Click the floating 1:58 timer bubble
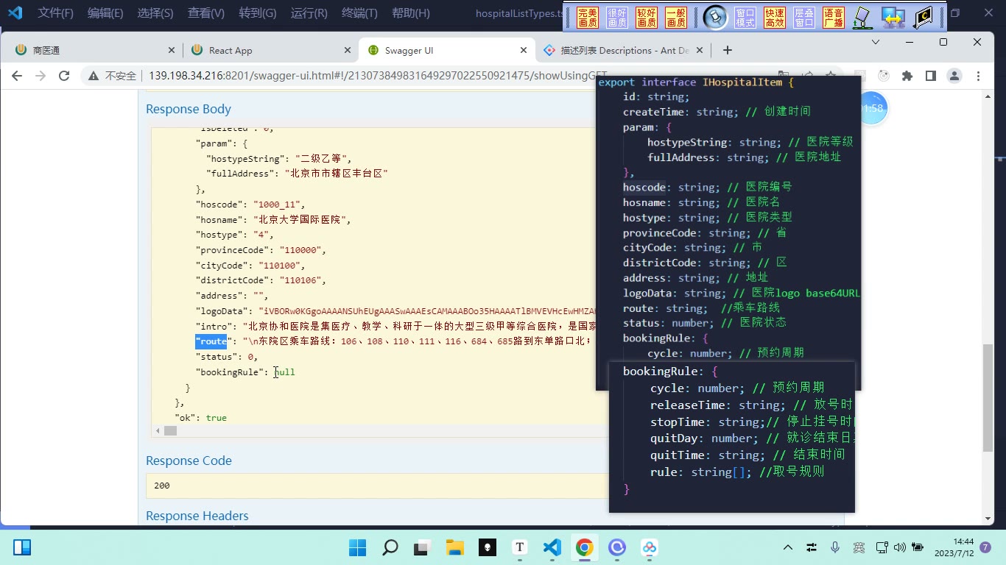This screenshot has height=565, width=1006. (x=873, y=108)
